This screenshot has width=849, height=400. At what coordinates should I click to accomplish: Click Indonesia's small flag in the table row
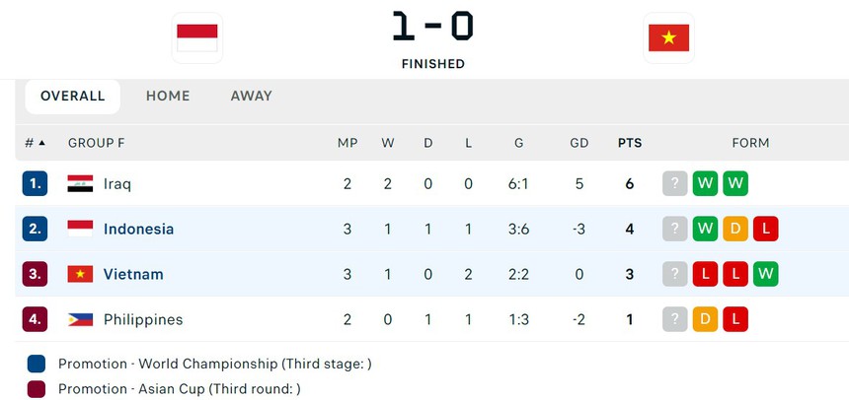click(x=80, y=229)
